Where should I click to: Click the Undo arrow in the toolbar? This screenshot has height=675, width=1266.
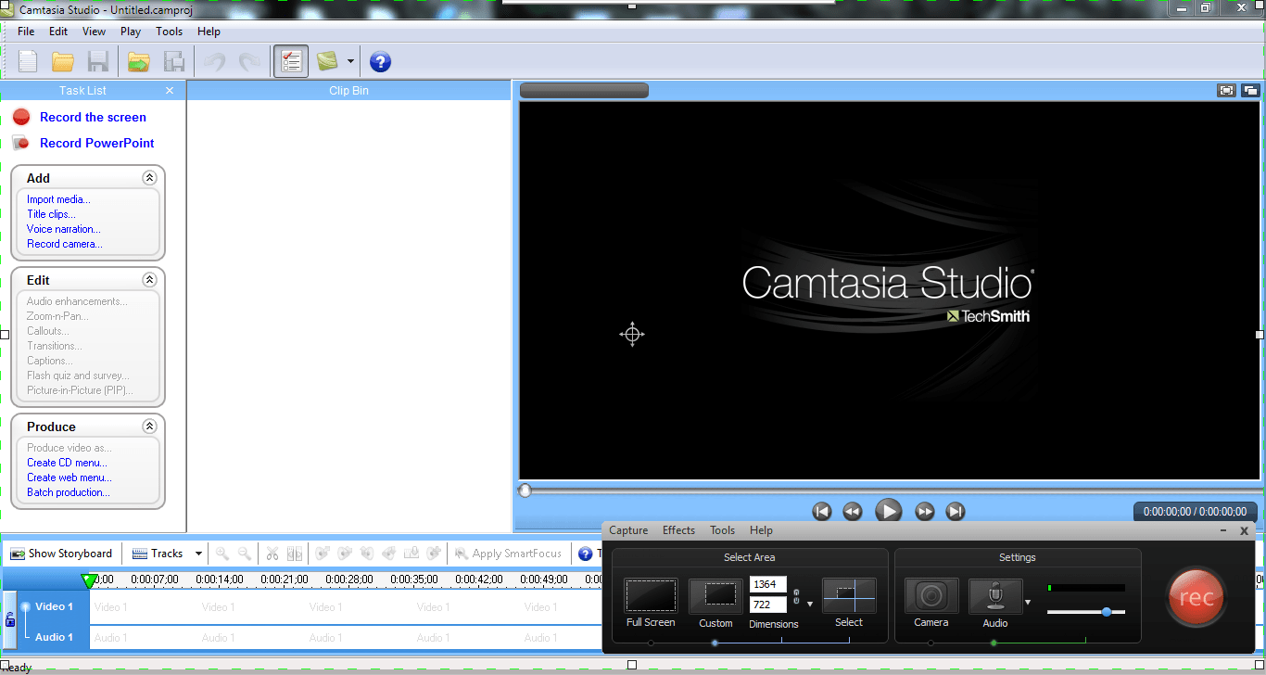[214, 62]
